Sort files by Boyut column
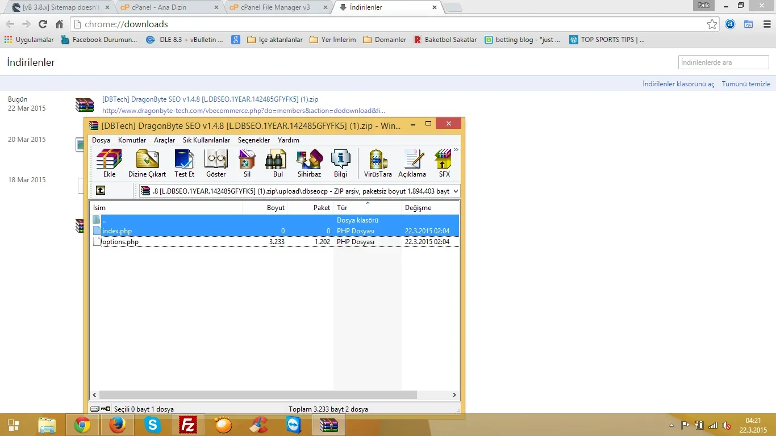 265,208
